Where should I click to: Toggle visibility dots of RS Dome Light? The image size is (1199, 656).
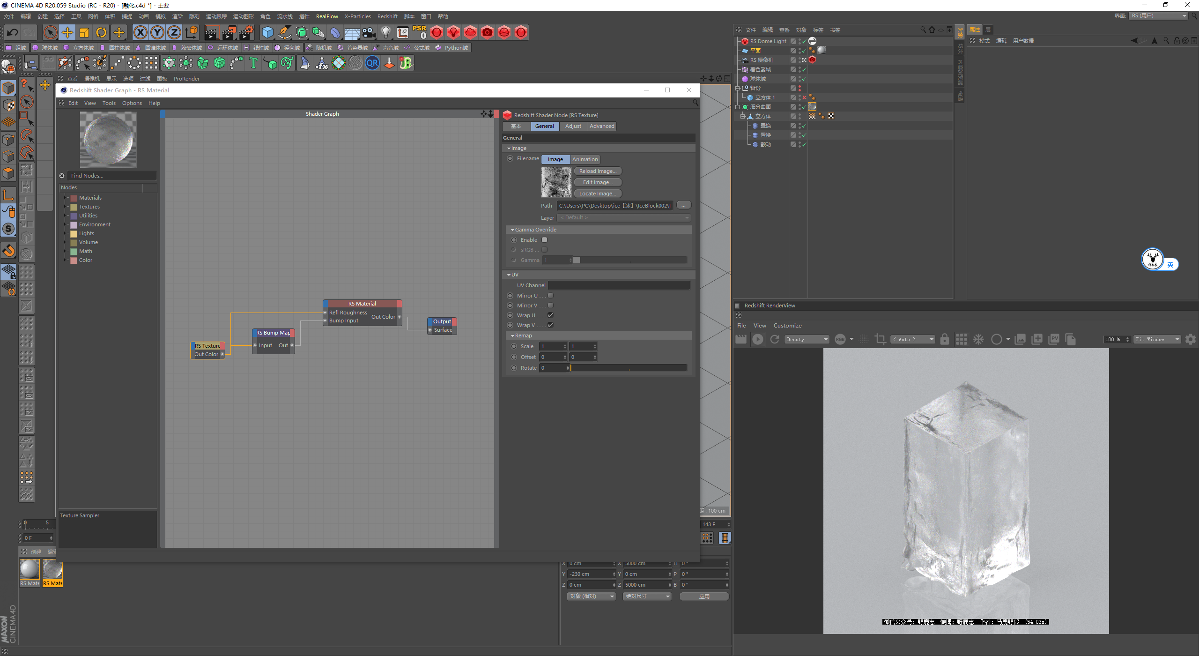[x=800, y=41]
